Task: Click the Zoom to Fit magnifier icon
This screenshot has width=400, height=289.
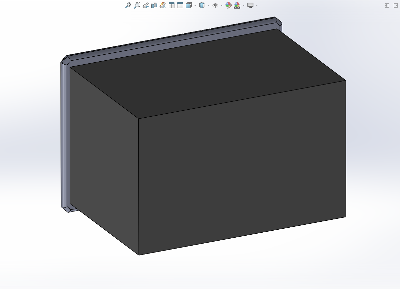Action: tap(128, 5)
